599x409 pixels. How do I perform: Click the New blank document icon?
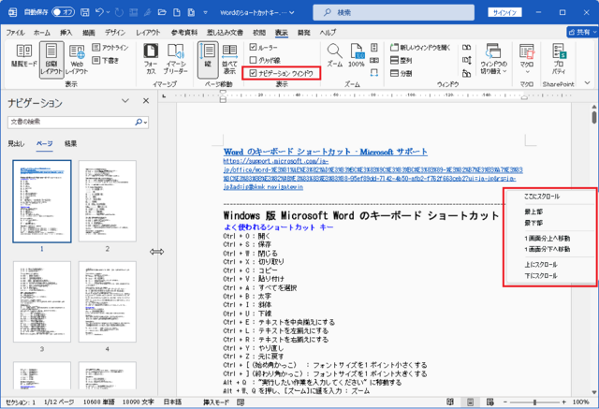click(x=177, y=12)
